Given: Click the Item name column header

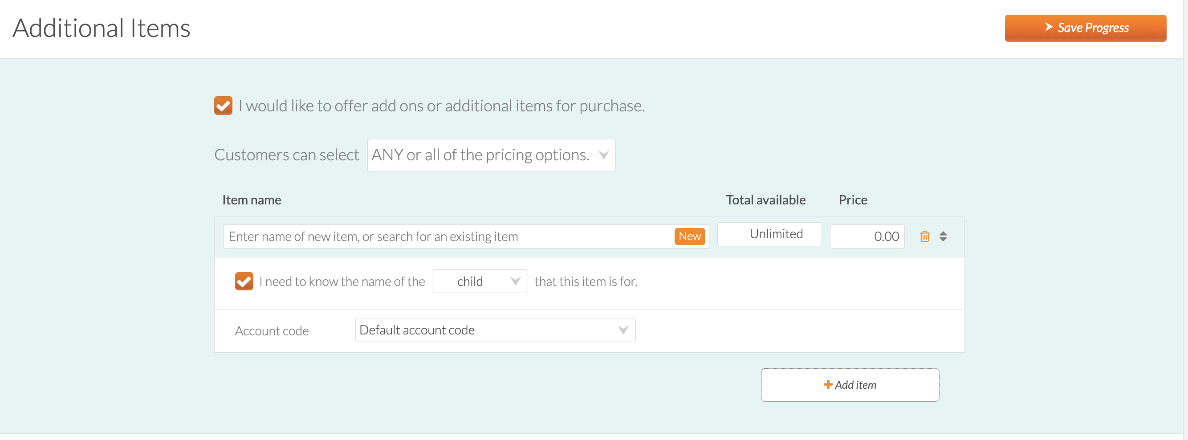Looking at the screenshot, I should [251, 200].
